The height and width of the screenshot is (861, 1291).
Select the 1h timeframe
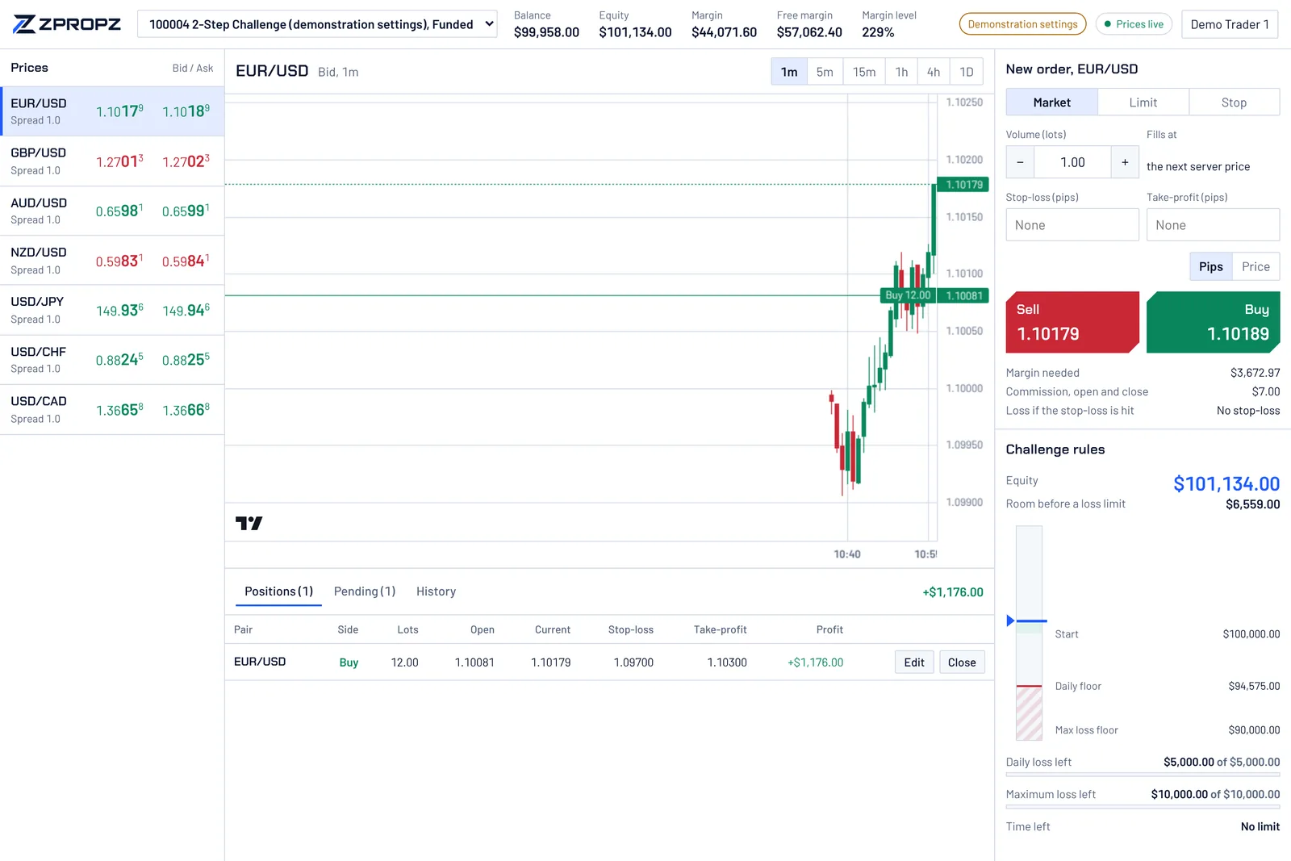[x=901, y=72]
